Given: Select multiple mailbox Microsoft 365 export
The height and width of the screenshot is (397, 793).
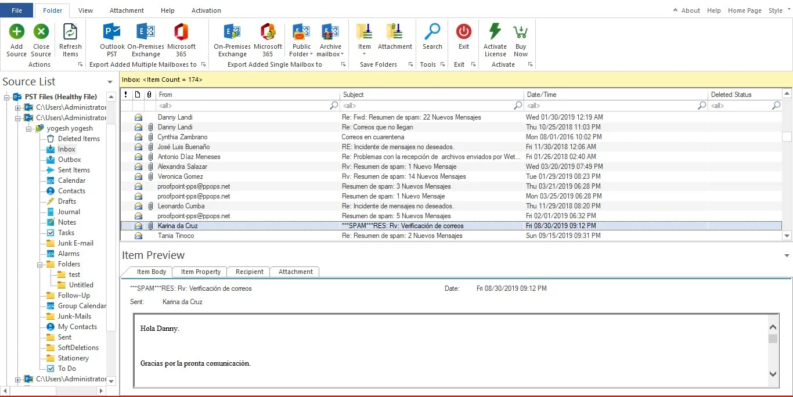Looking at the screenshot, I should (181, 39).
